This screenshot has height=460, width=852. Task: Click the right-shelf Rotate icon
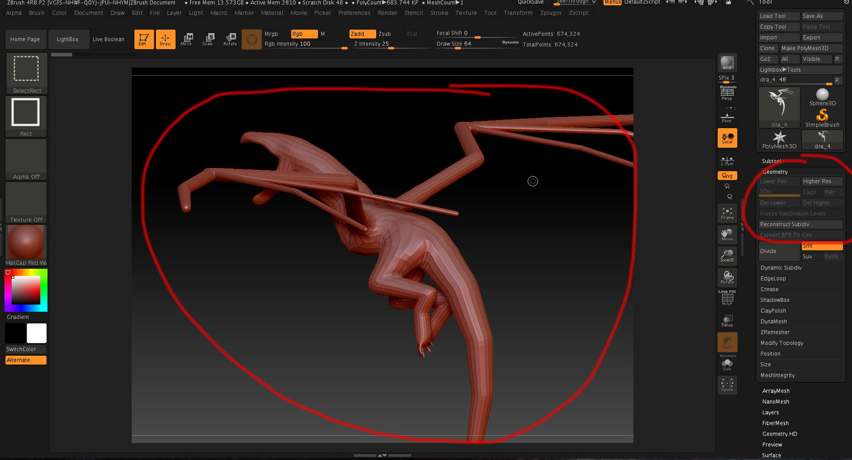pyautogui.click(x=727, y=278)
